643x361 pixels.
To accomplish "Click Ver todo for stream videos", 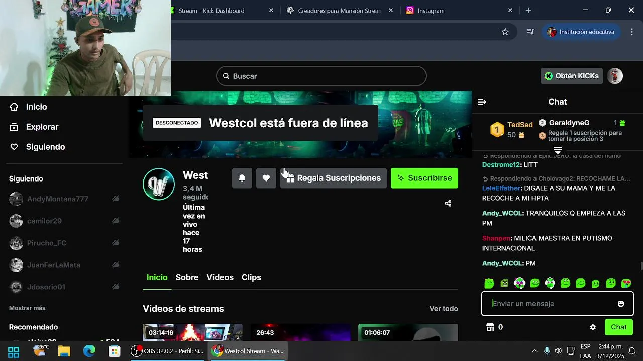I will [444, 309].
